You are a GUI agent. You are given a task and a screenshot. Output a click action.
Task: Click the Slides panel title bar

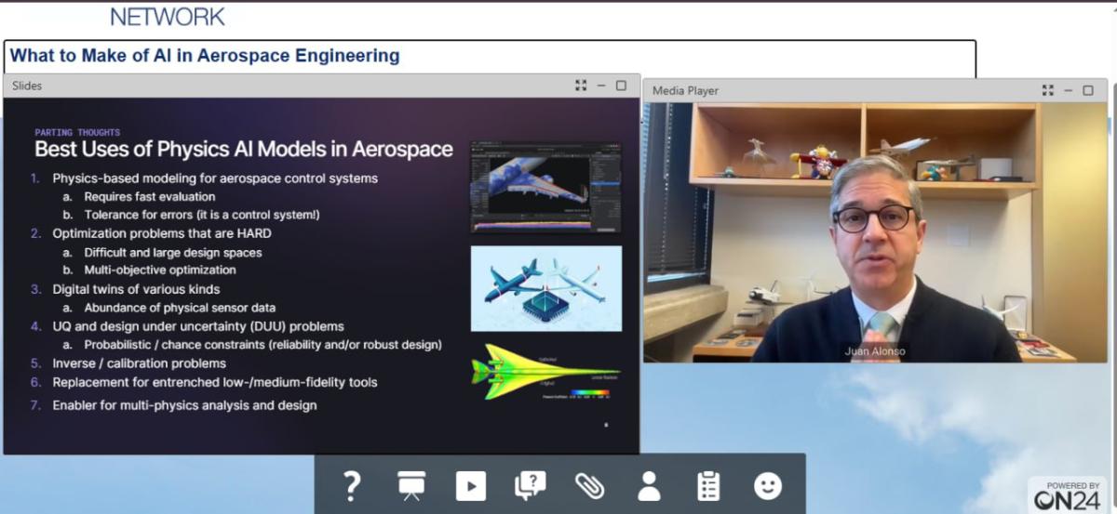pyautogui.click(x=279, y=86)
